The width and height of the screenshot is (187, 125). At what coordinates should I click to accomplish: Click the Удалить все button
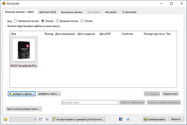(170, 94)
